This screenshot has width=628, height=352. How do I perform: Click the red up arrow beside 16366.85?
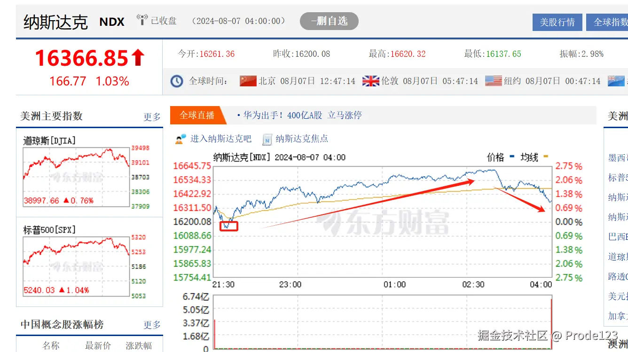(x=138, y=58)
